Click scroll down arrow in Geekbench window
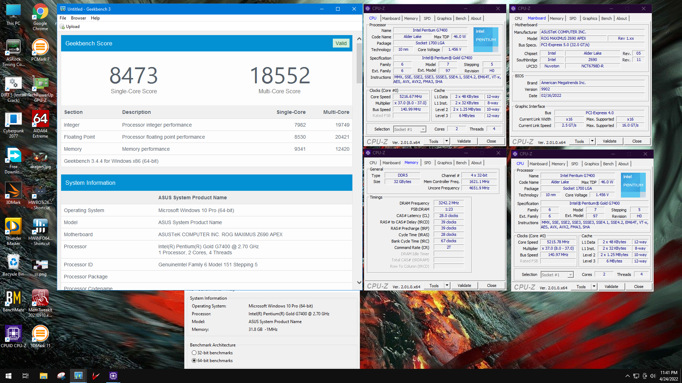682x383 pixels. pos(359,283)
